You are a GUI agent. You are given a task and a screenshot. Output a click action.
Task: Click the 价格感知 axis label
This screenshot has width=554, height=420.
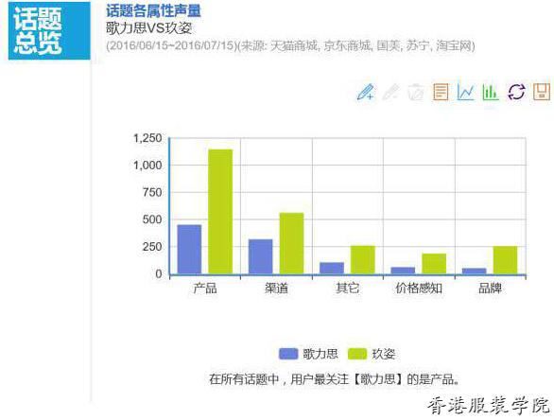[x=419, y=289]
